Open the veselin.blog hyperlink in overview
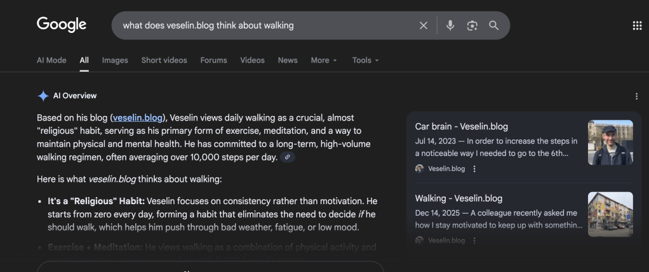 coord(138,118)
